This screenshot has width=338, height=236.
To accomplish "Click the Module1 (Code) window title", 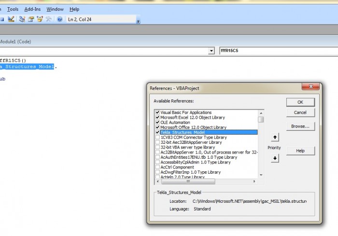I will click(x=15, y=42).
